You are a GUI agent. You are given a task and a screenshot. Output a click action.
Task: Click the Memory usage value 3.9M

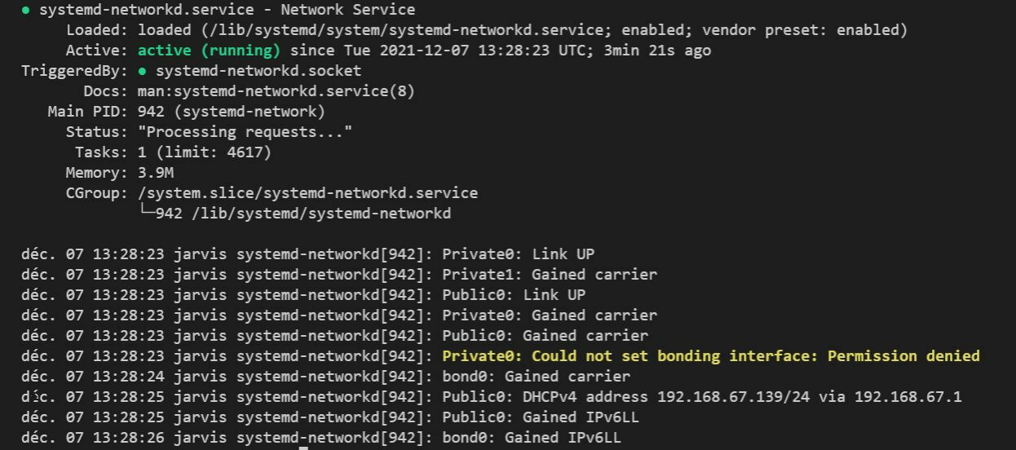click(x=156, y=173)
